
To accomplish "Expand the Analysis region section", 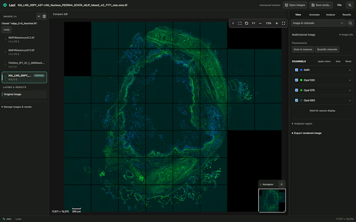I will 302,123.
